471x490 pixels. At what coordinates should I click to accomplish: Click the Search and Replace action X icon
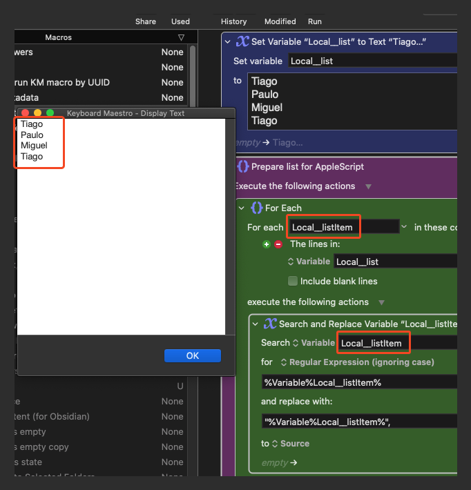point(270,324)
